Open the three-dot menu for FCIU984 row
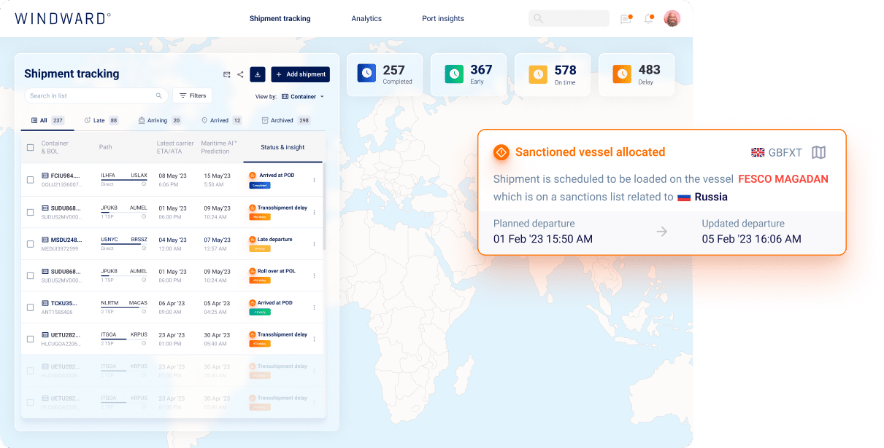Viewport: 884px width, 448px height. tap(315, 180)
